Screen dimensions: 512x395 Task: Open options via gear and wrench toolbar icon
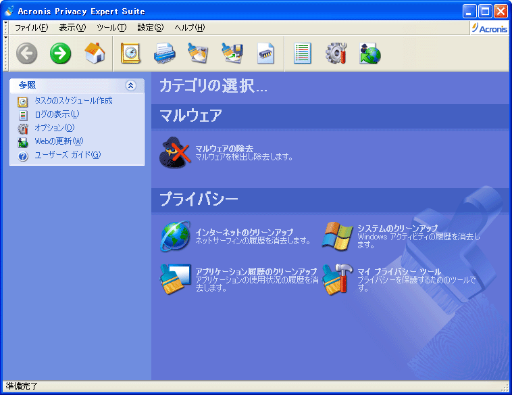click(336, 53)
